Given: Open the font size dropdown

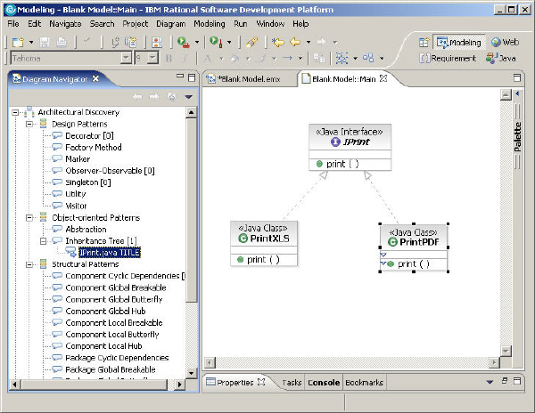Looking at the screenshot, I should 152,58.
